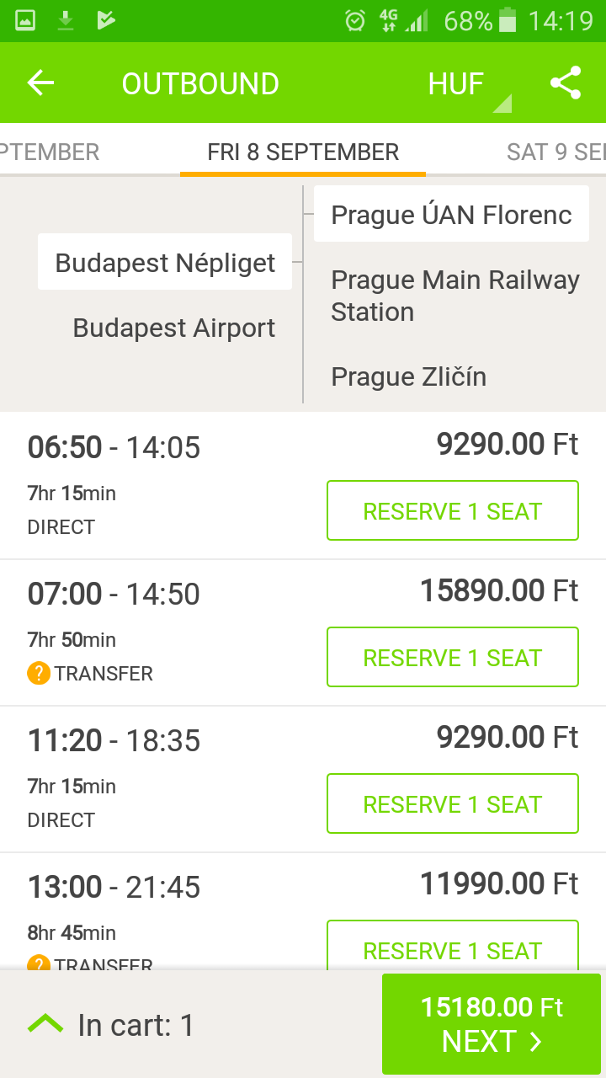The height and width of the screenshot is (1078, 606).
Task: Tap the gallery image status icon
Action: [x=25, y=20]
